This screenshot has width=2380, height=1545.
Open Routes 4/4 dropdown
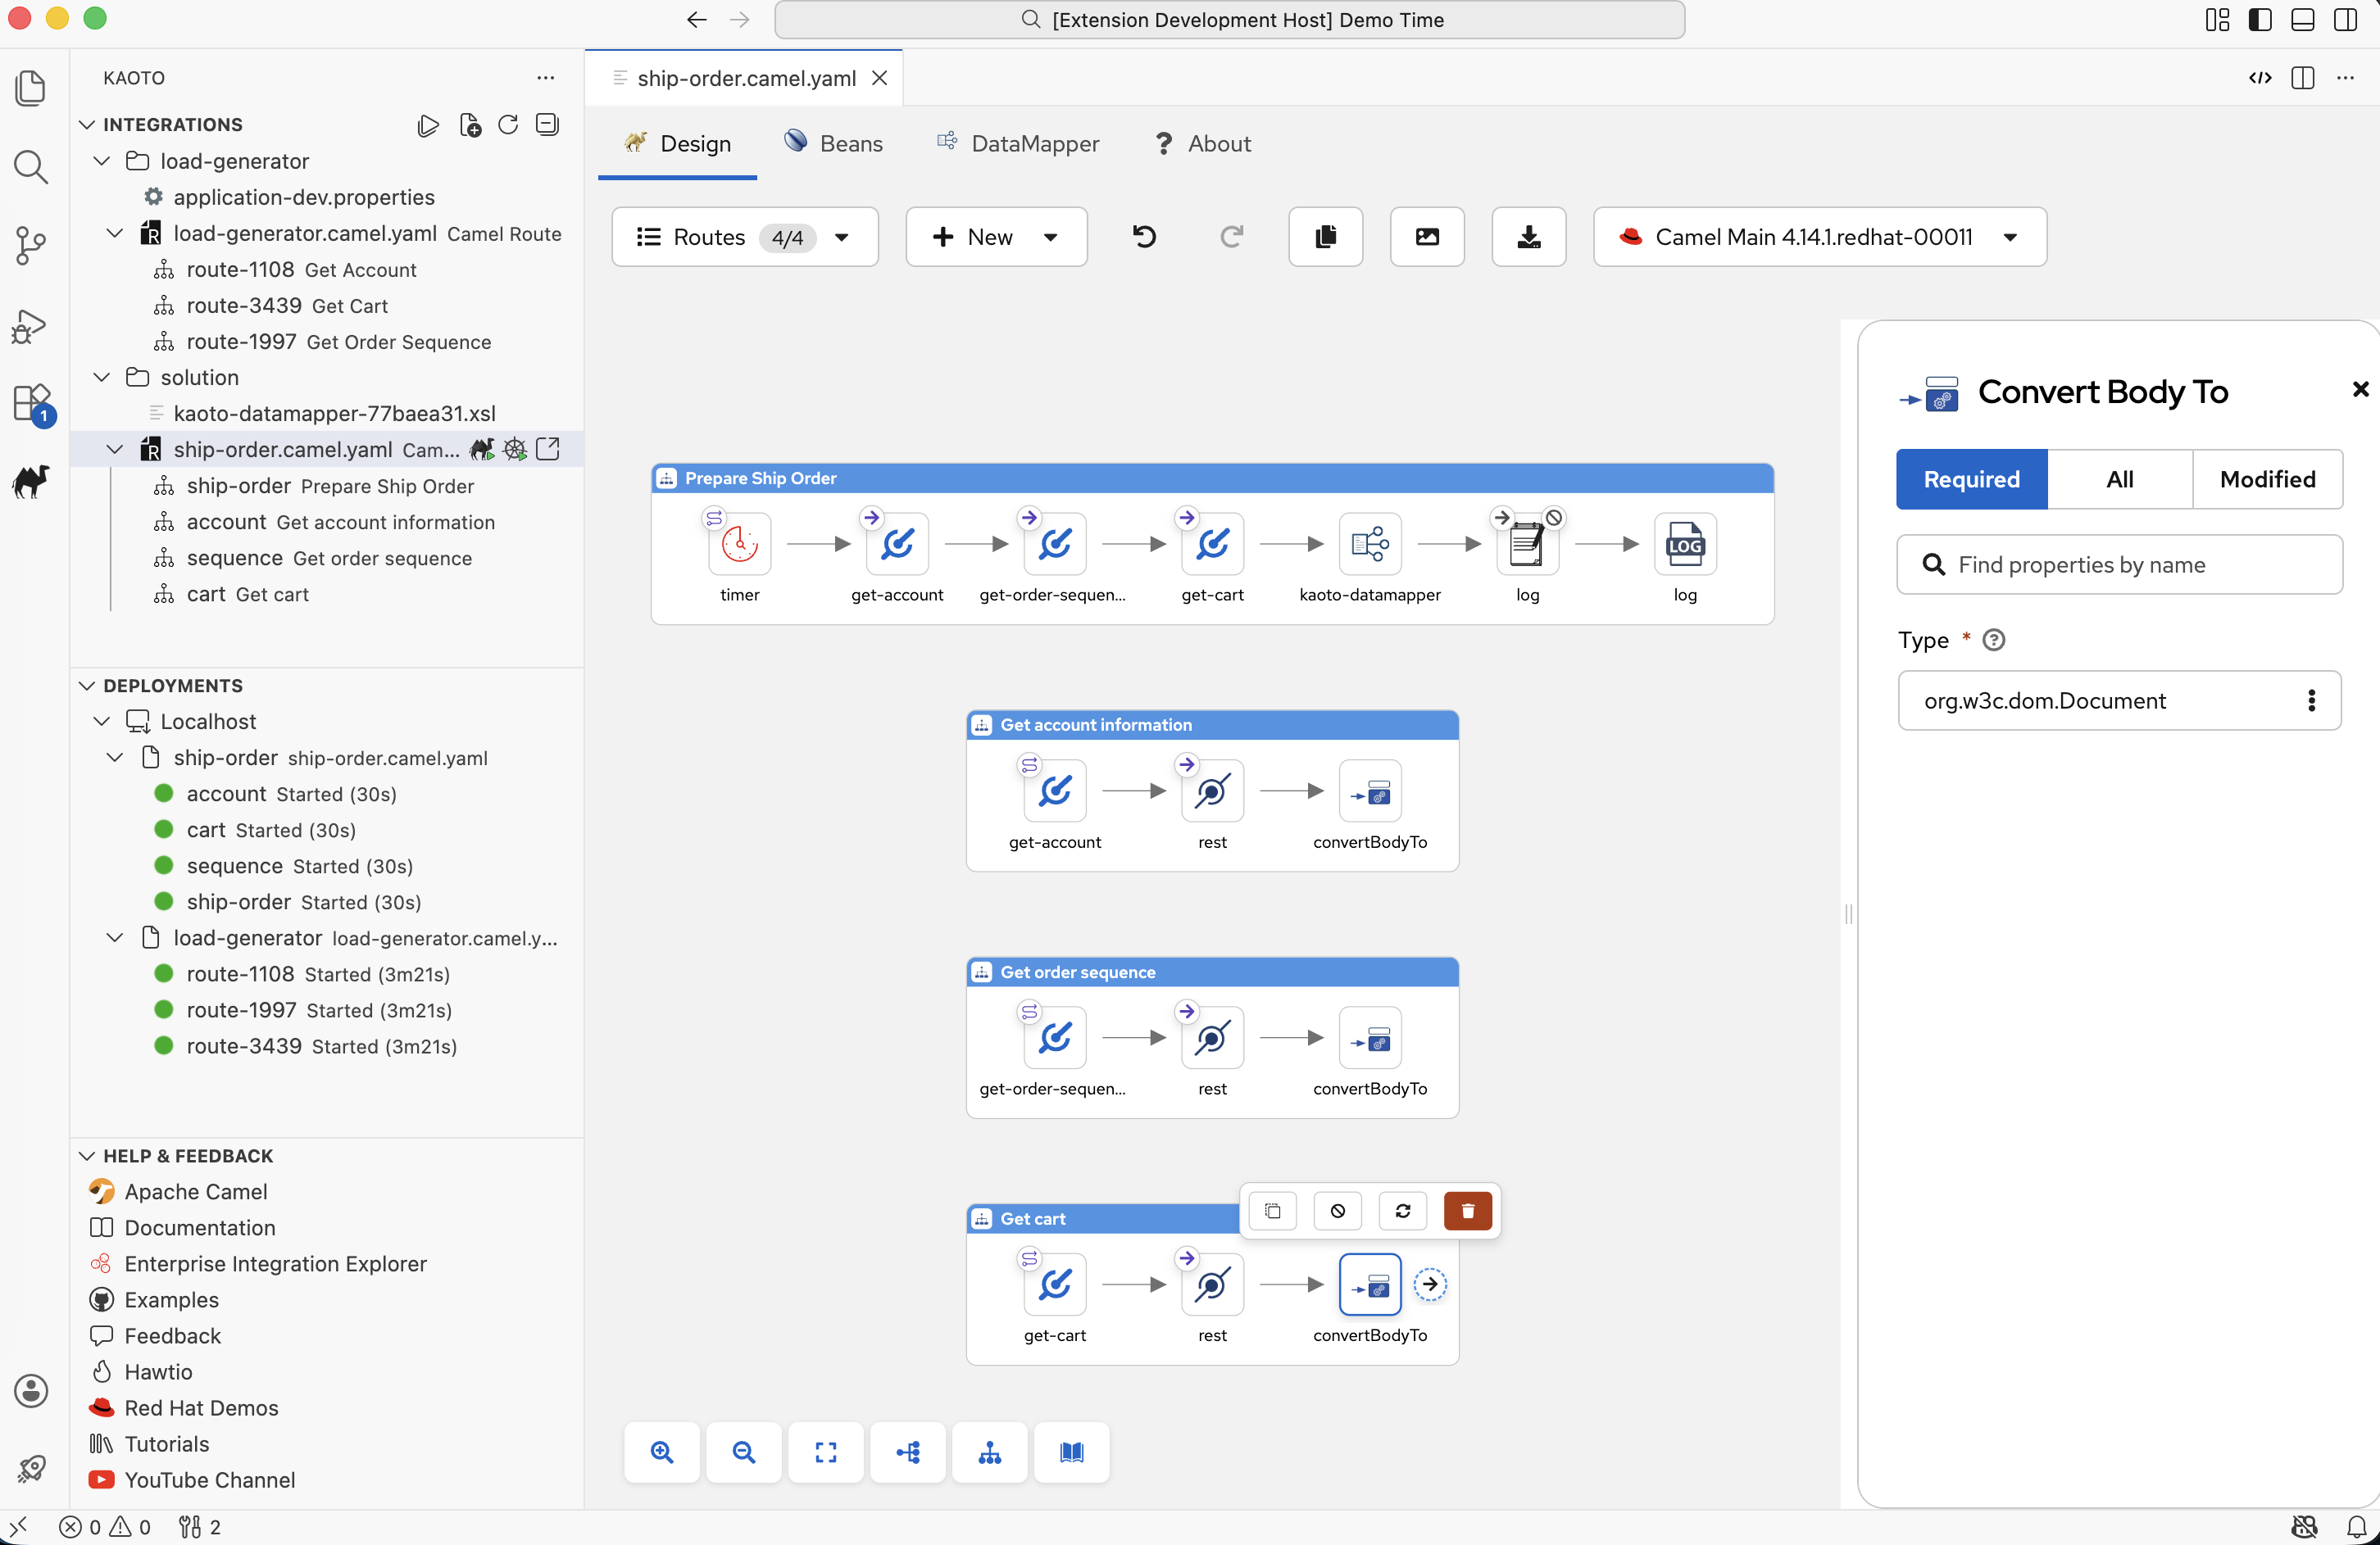[x=744, y=237]
